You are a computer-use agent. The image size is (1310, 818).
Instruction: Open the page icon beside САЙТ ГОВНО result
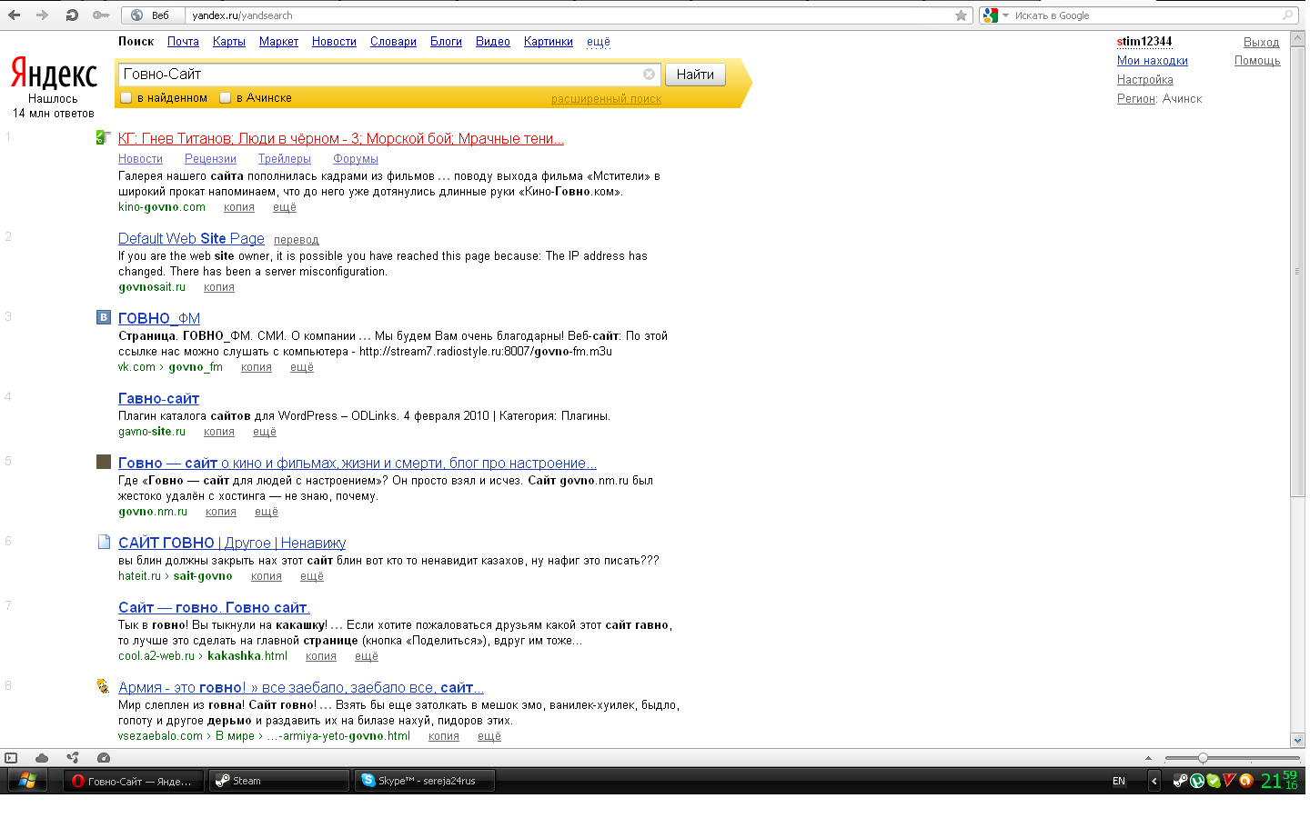tap(104, 542)
